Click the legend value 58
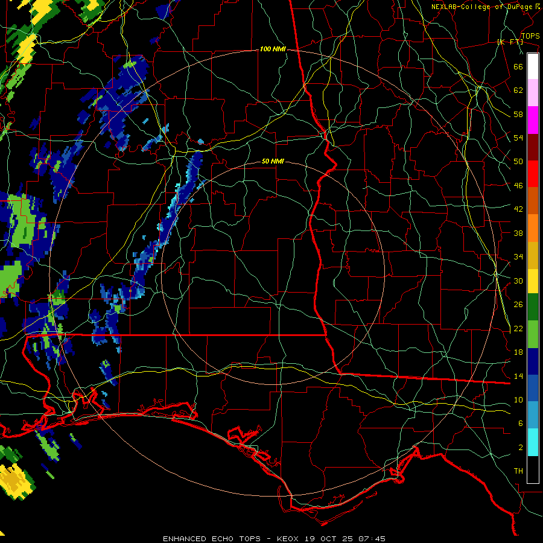 click(x=518, y=114)
